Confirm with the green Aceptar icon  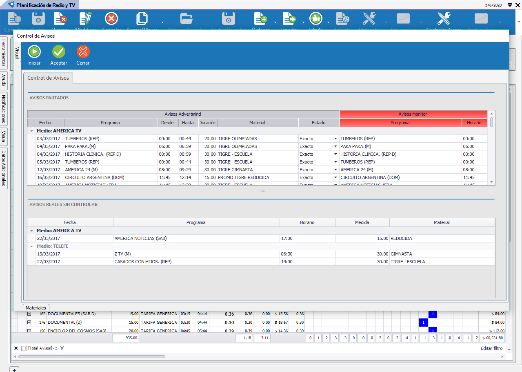[58, 52]
